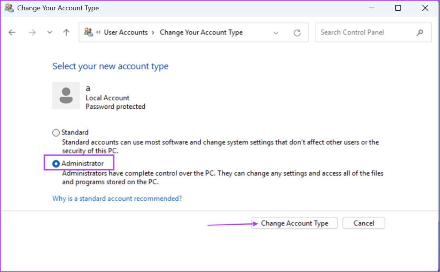Image resolution: width=440 pixels, height=272 pixels.
Task: Open the address bar history dropdown
Action: click(276, 33)
